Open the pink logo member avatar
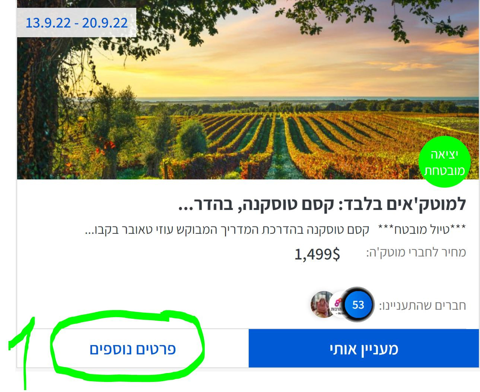 (336, 305)
